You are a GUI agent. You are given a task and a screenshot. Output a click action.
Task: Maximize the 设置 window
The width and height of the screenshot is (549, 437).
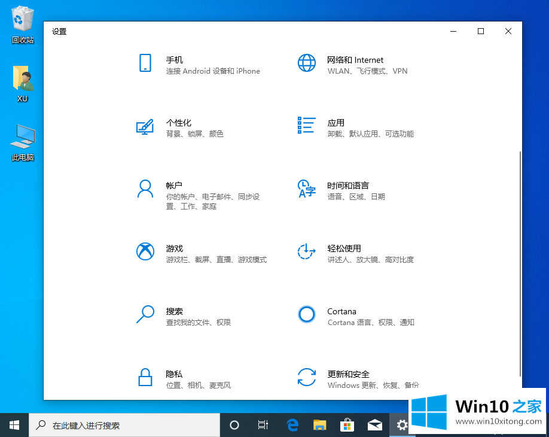(481, 32)
